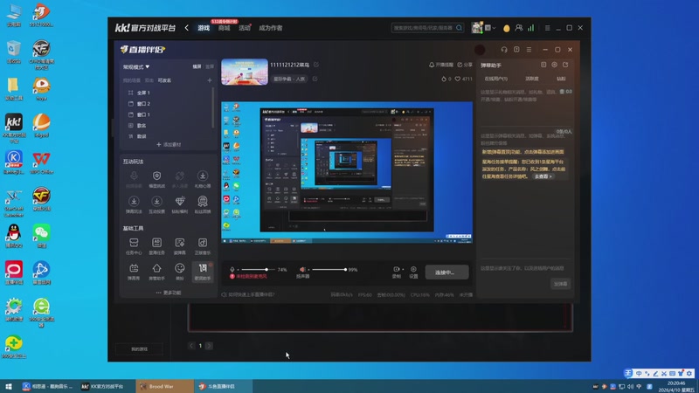Open the WPS Office desktop icon
Screen dimensions: 699x393
(x=41, y=162)
